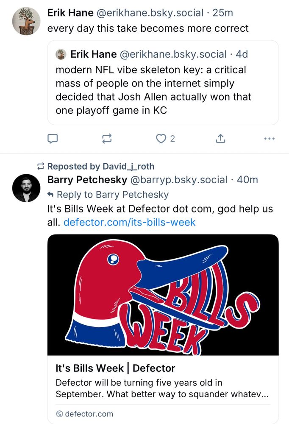Click the repost icon by 'Reposted by'
Screen dimensions: 289x424
[41, 166]
